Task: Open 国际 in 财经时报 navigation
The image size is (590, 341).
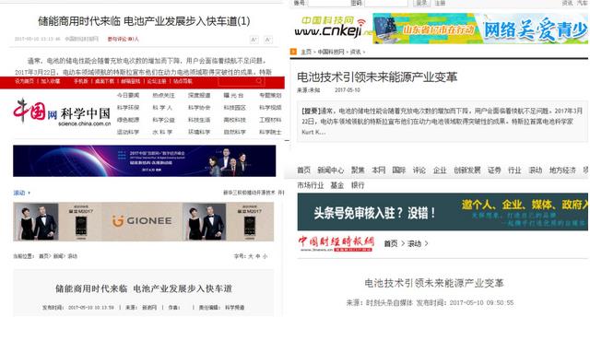Action: 399,170
